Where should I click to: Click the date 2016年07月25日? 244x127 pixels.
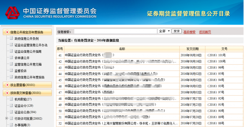(x=191, y=105)
